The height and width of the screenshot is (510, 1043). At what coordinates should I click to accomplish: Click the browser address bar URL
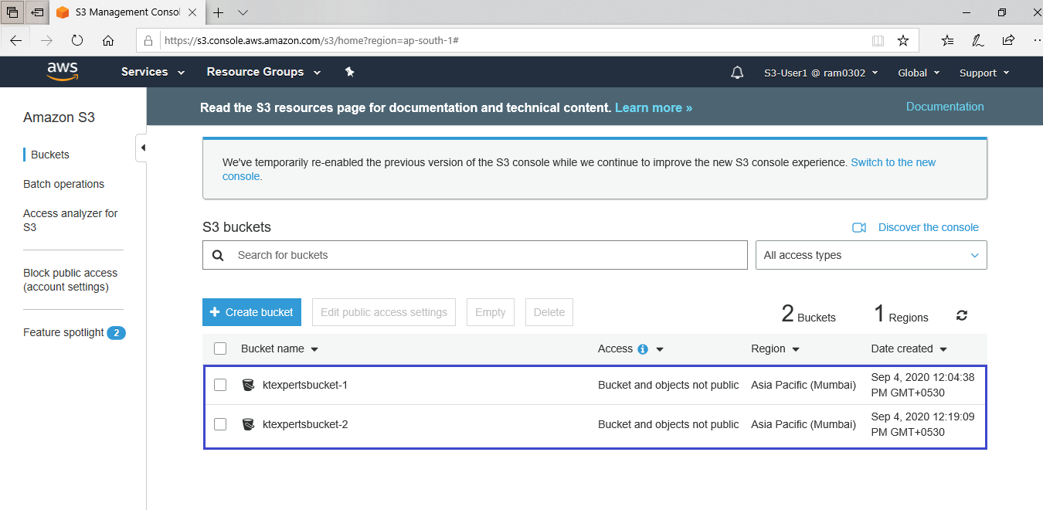coord(312,40)
